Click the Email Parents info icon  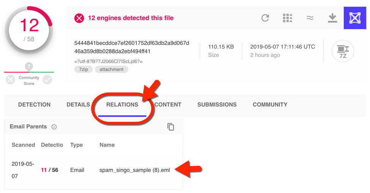[54, 127]
